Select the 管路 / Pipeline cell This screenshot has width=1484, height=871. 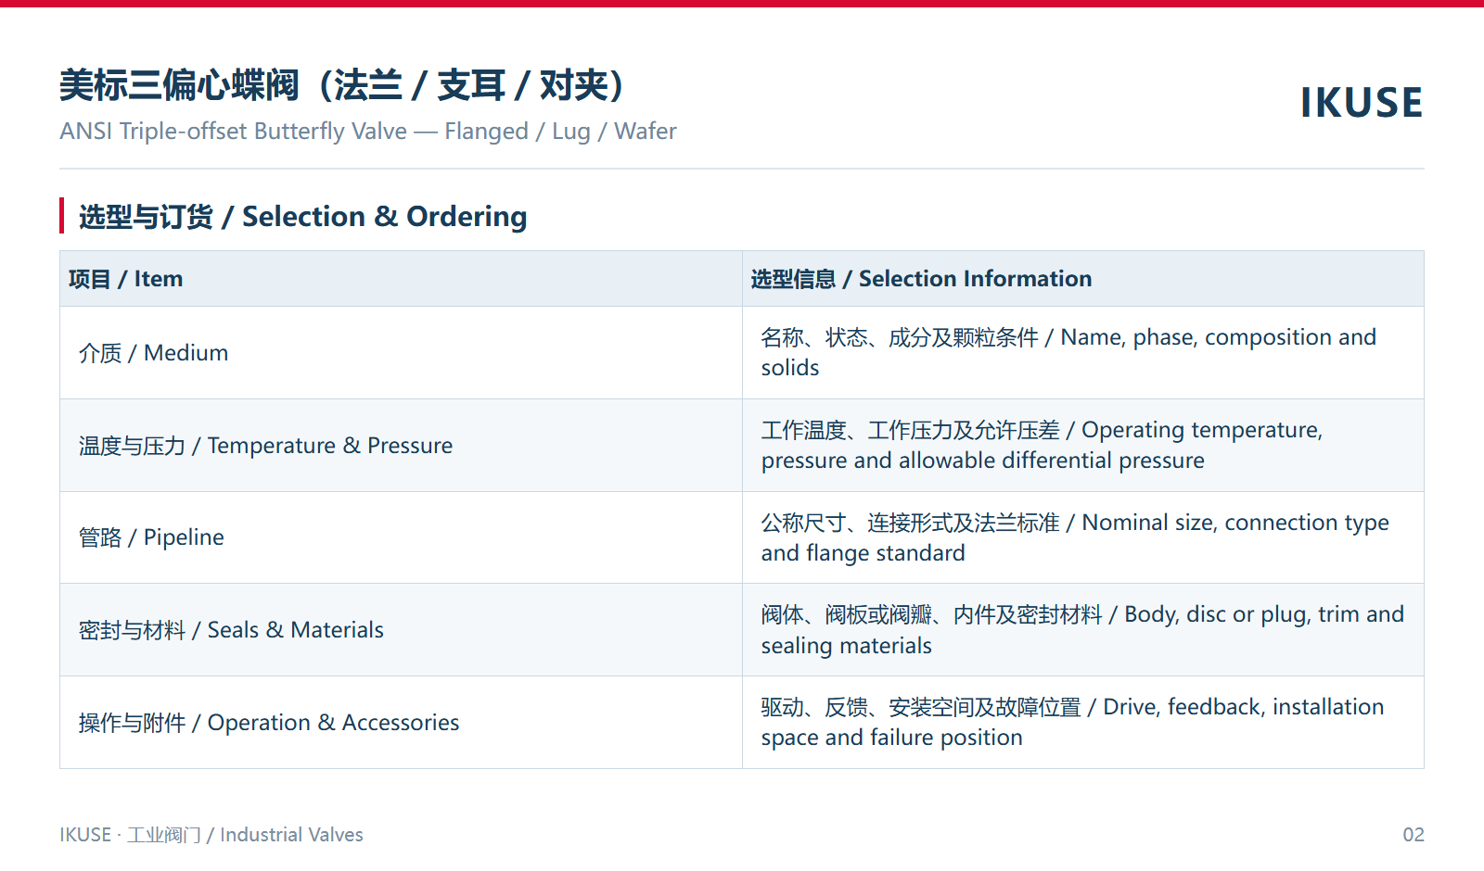point(401,537)
